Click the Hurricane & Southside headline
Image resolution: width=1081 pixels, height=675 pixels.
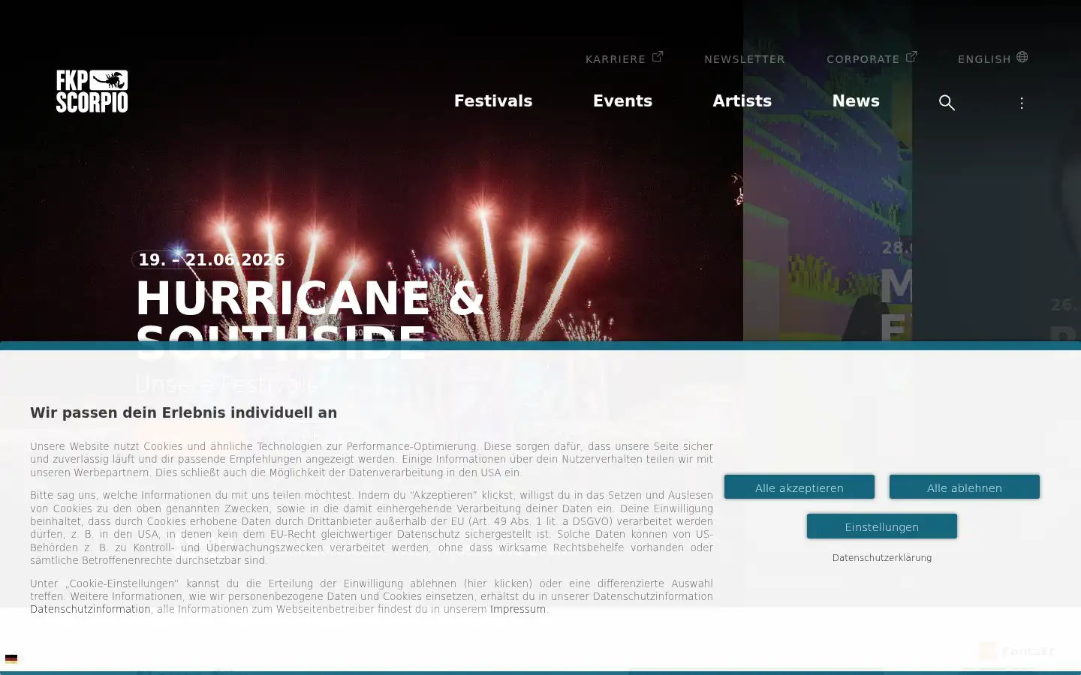(x=310, y=321)
